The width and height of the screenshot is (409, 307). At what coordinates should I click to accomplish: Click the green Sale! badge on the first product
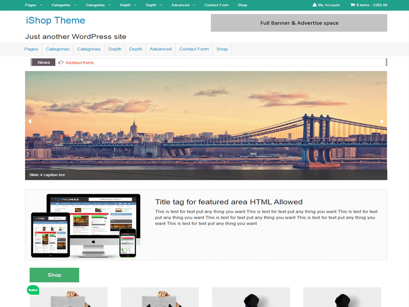tap(33, 290)
